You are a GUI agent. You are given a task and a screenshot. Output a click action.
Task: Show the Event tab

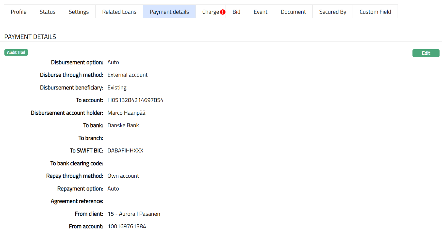(261, 12)
